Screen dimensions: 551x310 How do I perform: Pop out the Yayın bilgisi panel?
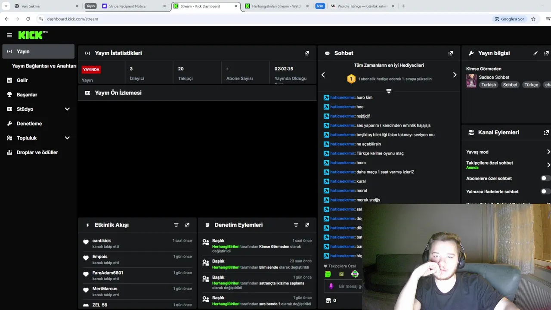(x=547, y=53)
